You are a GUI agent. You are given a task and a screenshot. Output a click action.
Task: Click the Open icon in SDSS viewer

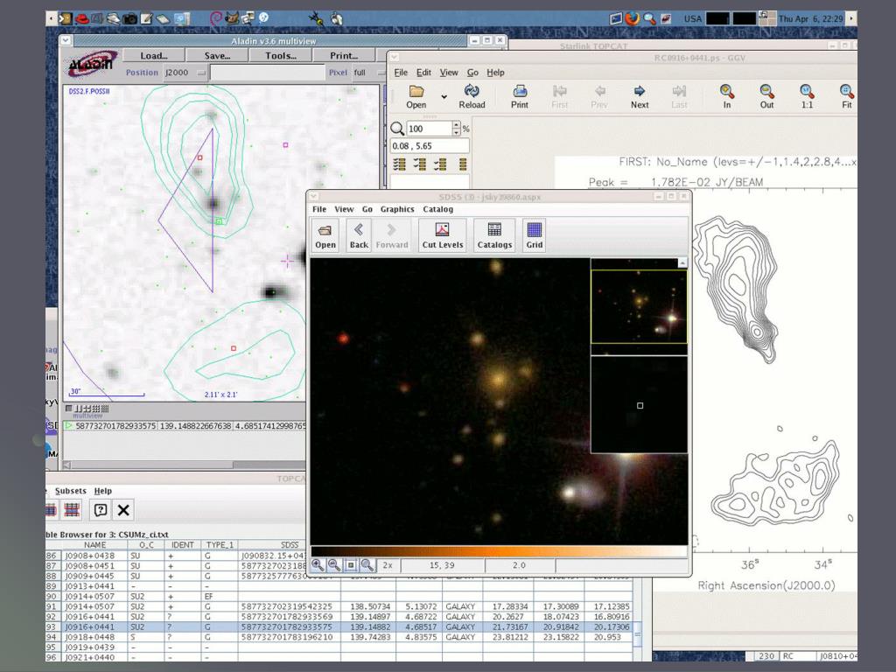(325, 235)
